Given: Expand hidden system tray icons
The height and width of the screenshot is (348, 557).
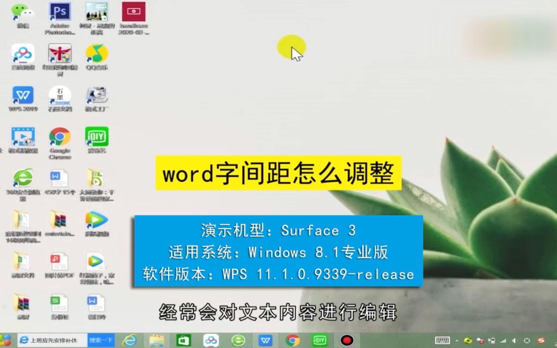Looking at the screenshot, I should [457, 341].
